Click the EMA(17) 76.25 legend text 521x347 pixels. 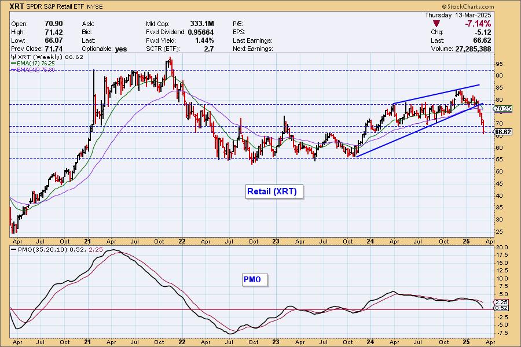(36, 63)
